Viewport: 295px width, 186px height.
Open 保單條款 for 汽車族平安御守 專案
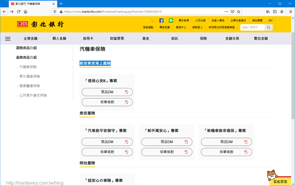(x=107, y=152)
